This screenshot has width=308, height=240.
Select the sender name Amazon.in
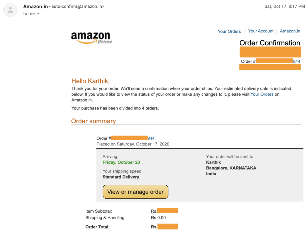click(x=35, y=6)
